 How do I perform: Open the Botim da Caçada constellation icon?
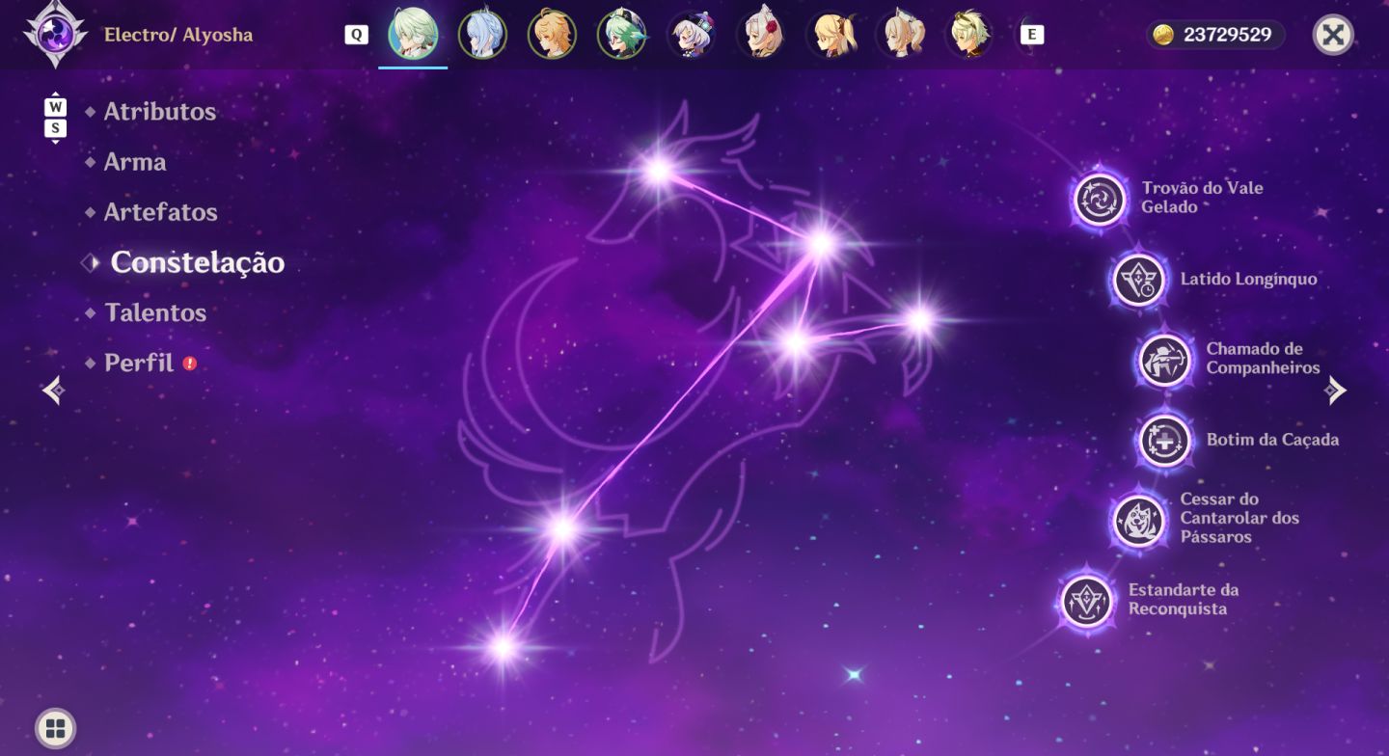click(1165, 441)
